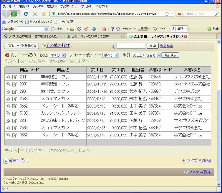Edit the 2009/11/10 record
Viewport: 222px width, 193px height.
click(14, 92)
